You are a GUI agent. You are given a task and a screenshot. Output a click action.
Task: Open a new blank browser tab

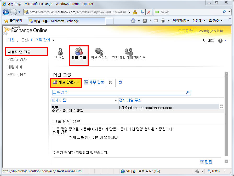(x=110, y=21)
